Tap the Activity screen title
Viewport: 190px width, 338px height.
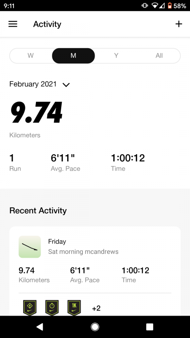[x=47, y=24]
